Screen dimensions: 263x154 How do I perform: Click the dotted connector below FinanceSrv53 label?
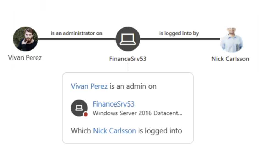click(128, 68)
